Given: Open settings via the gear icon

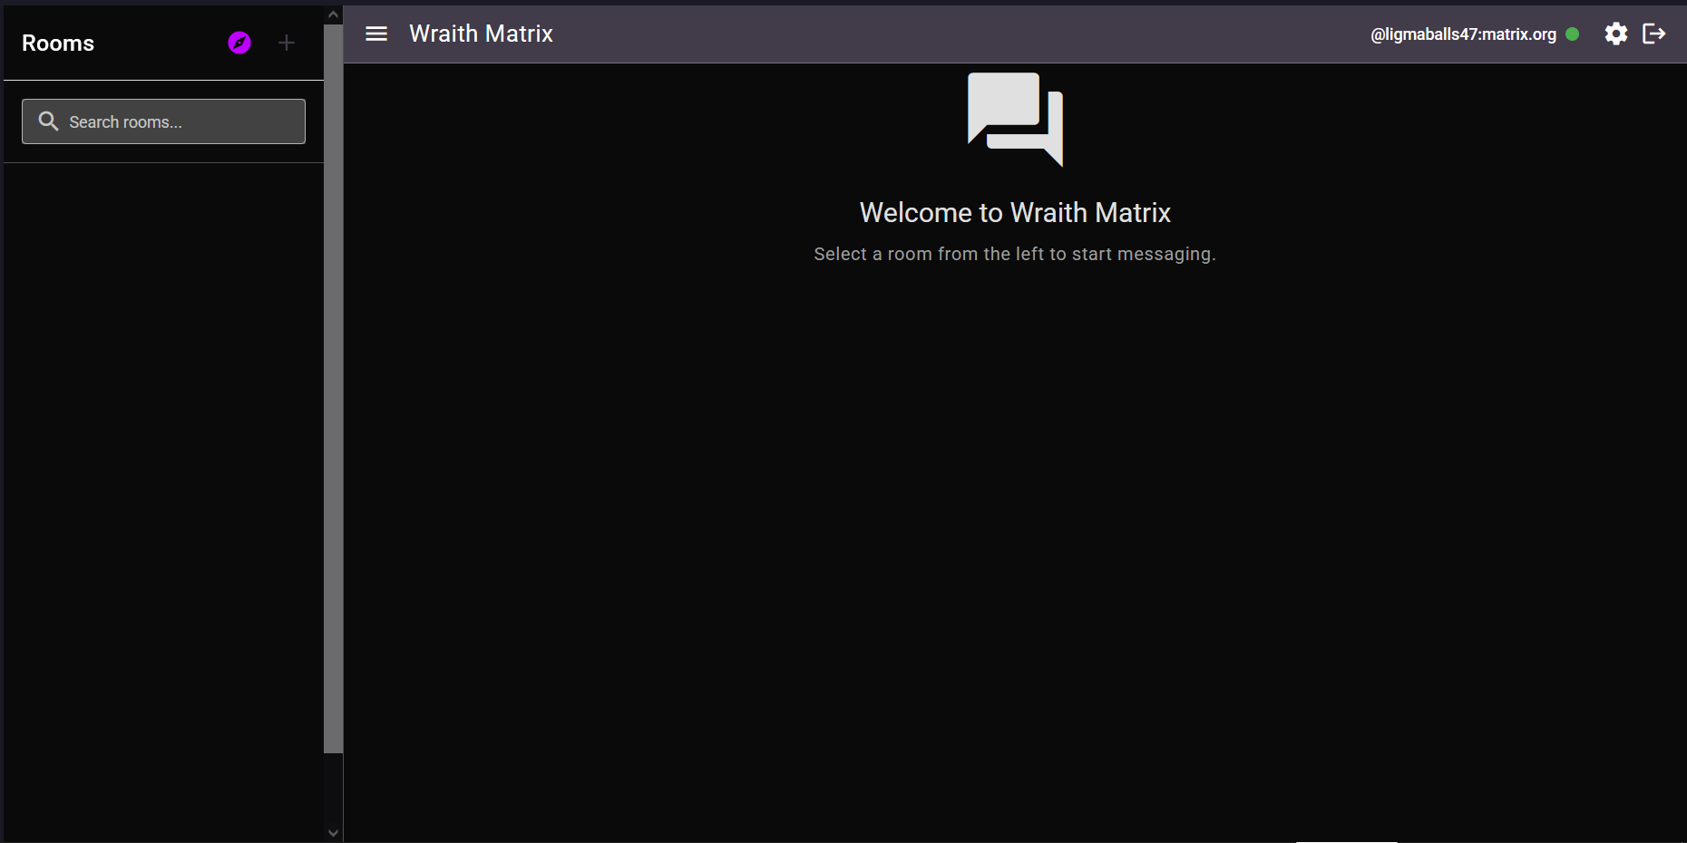Looking at the screenshot, I should pos(1617,34).
